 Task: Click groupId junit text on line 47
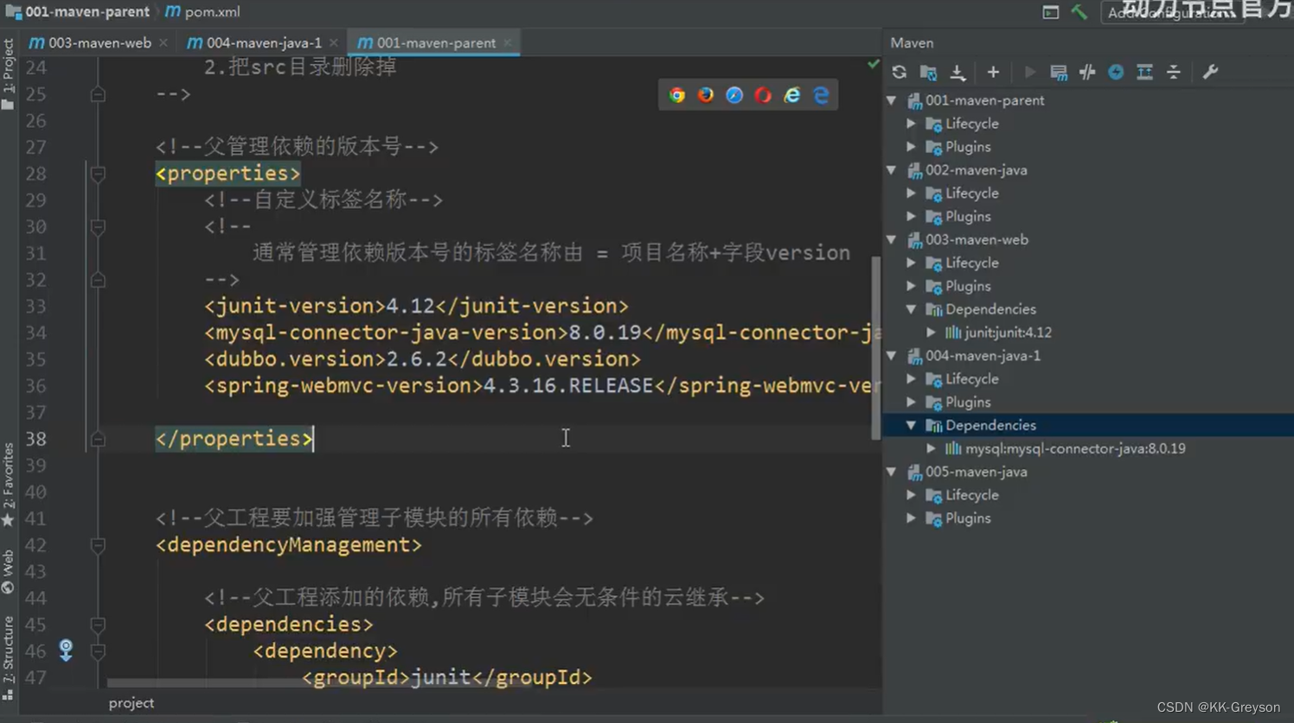(x=440, y=678)
